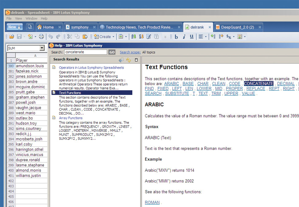Toggle Underline formatting
The height and width of the screenshot is (207, 299).
192,36
